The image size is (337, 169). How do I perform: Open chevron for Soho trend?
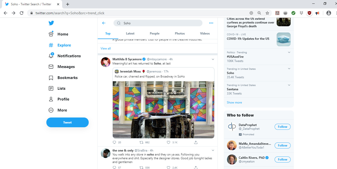pos(289,69)
